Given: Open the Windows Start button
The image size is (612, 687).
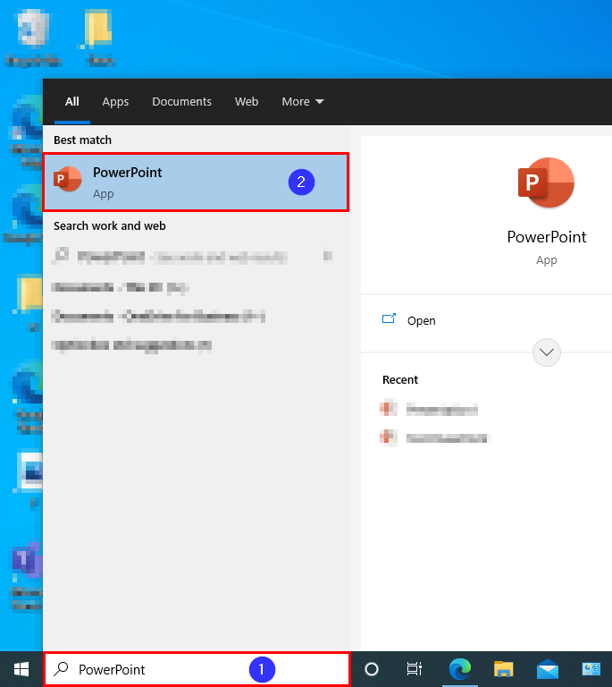Looking at the screenshot, I should coord(21,669).
